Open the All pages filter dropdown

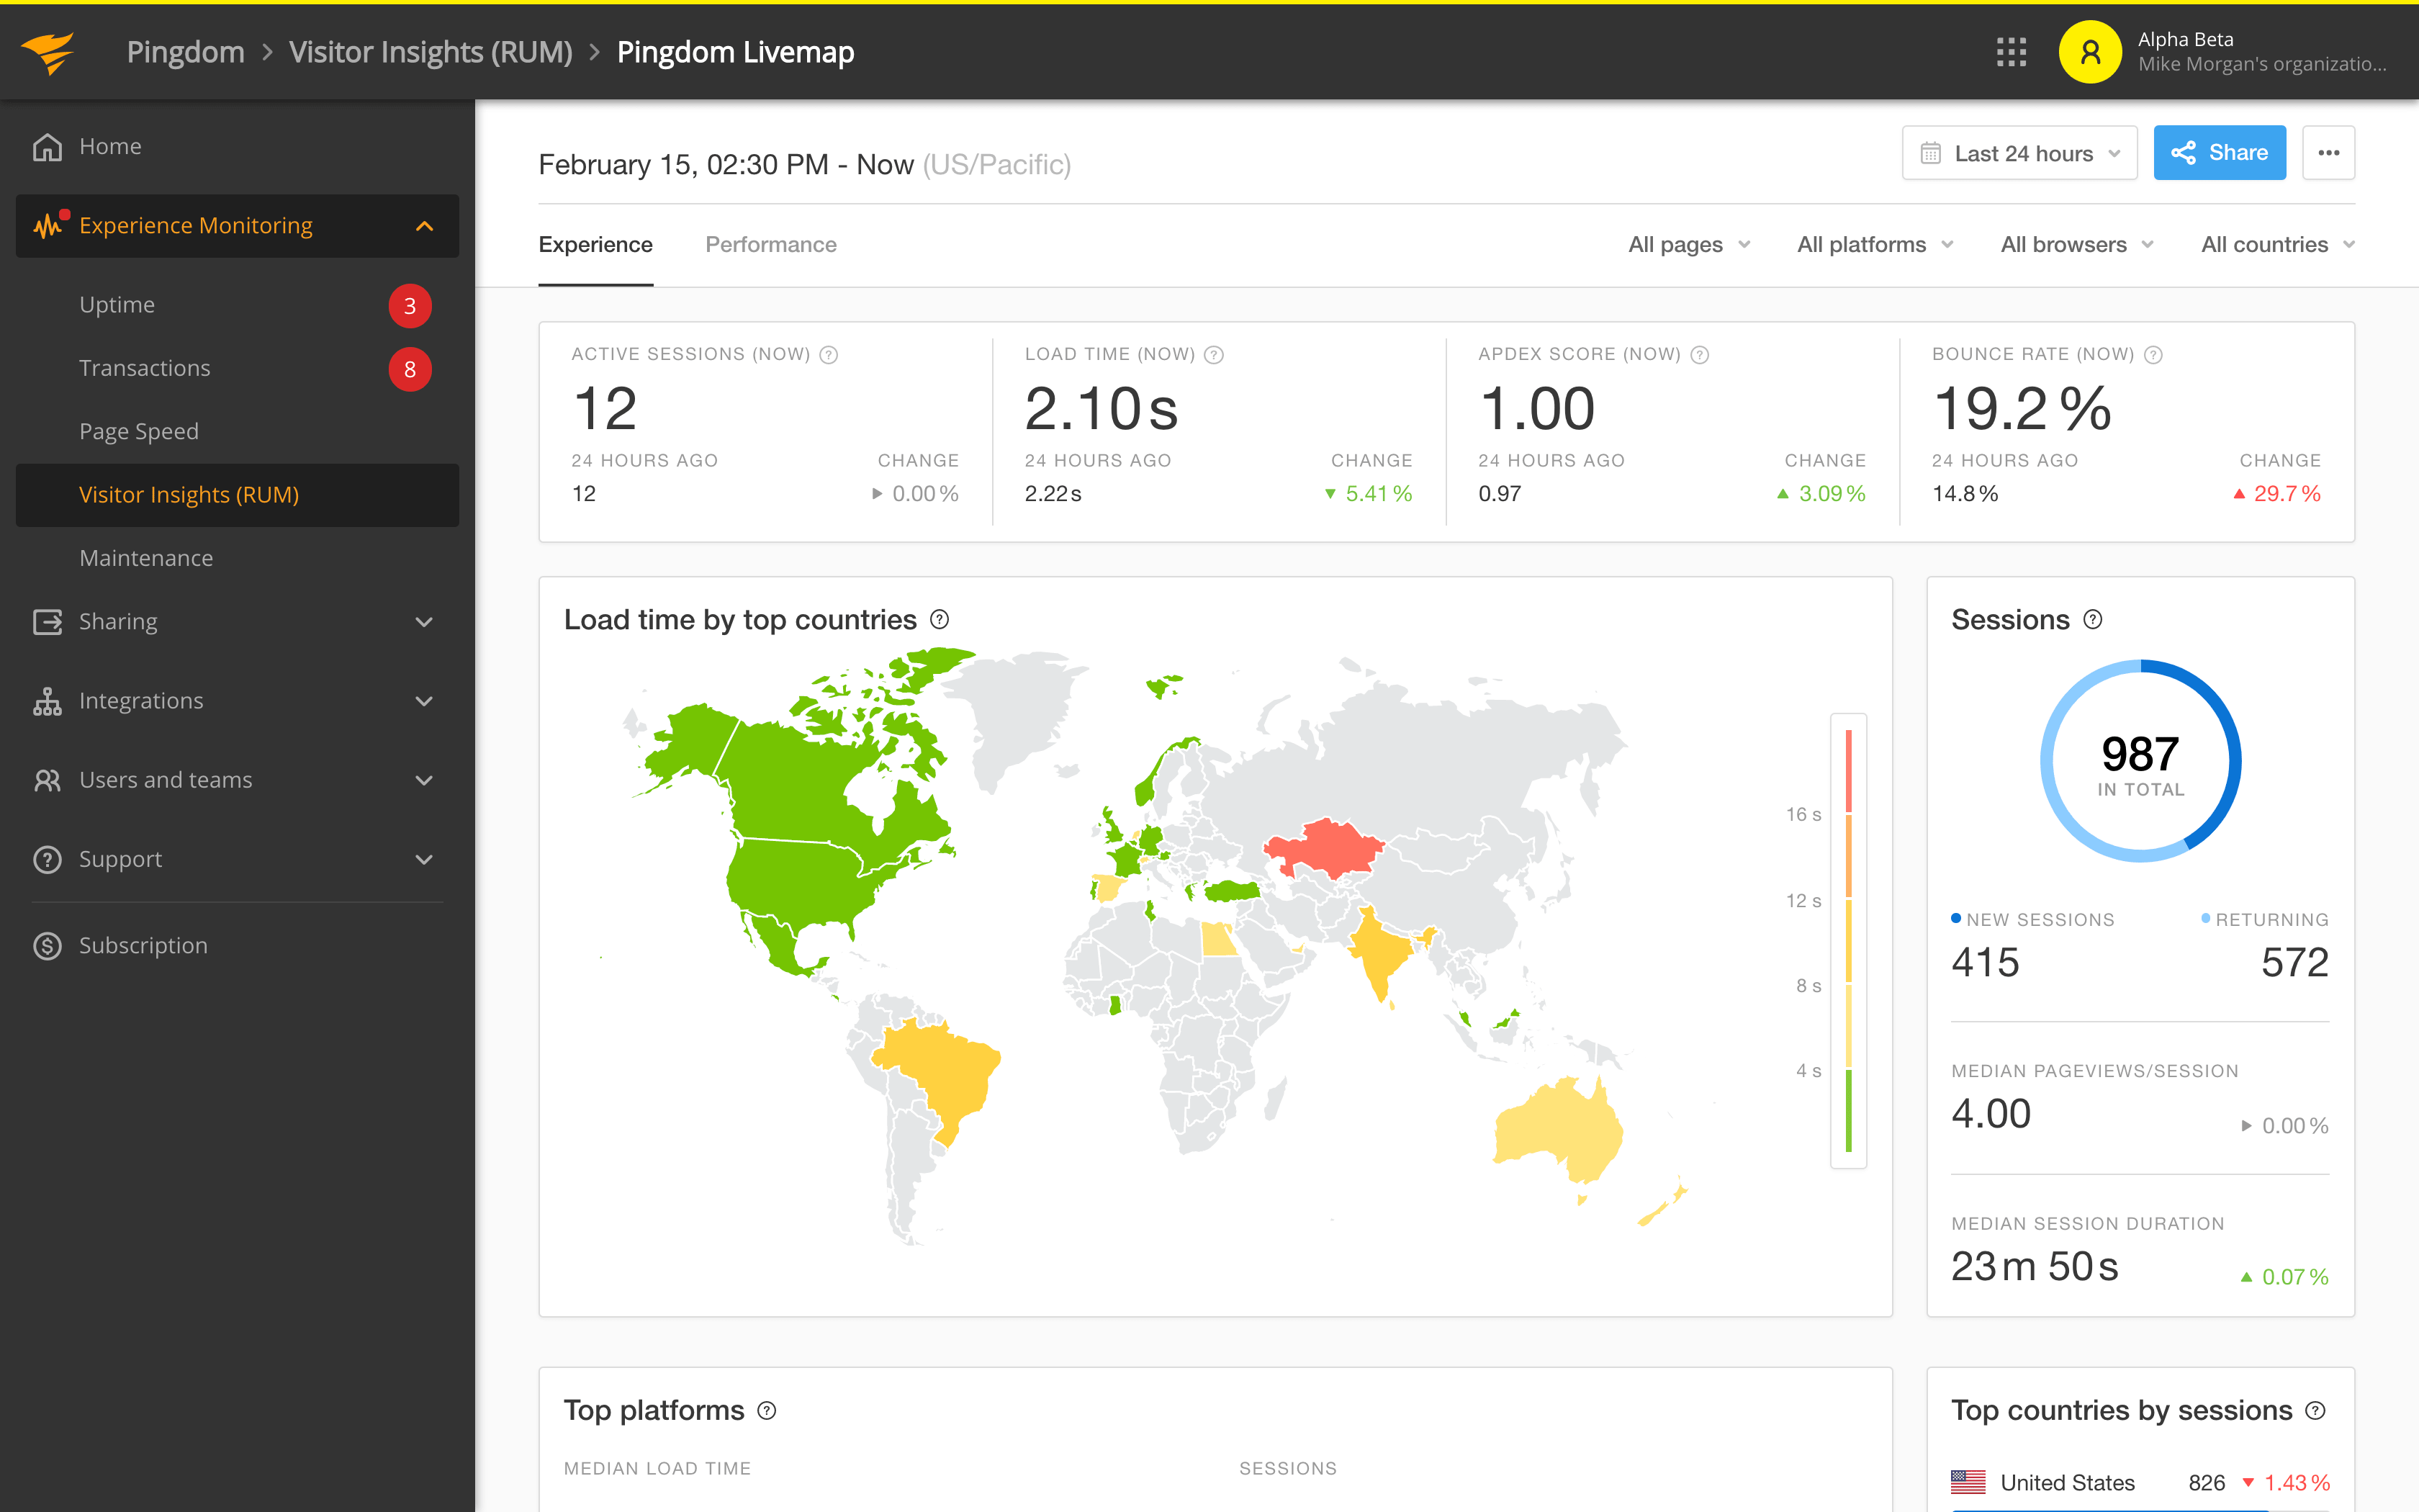(x=1689, y=245)
